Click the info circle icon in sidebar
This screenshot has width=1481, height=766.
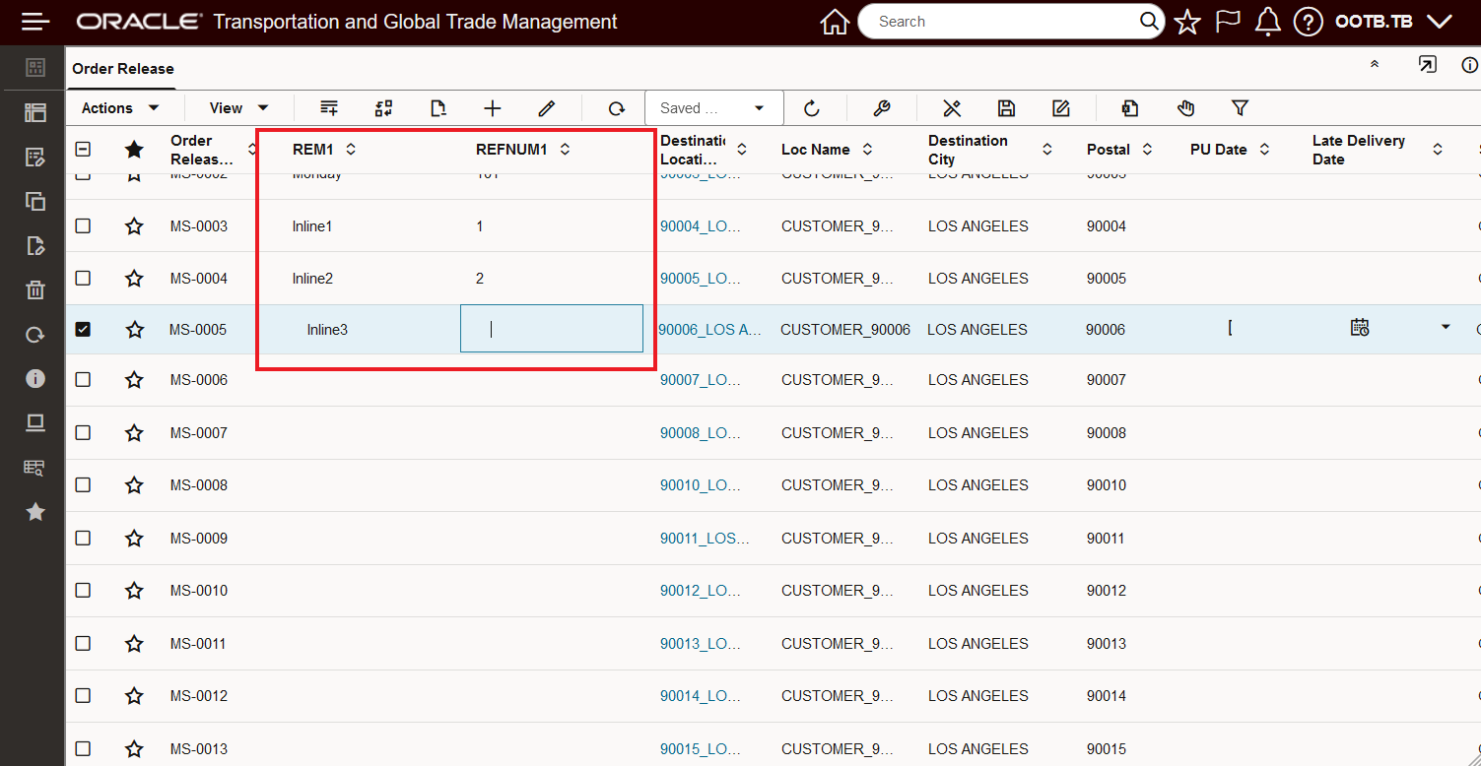point(35,378)
